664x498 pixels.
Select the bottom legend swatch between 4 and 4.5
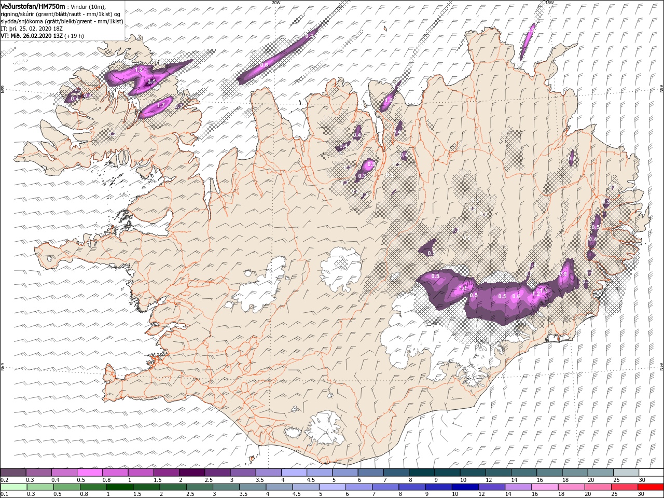click(x=278, y=487)
